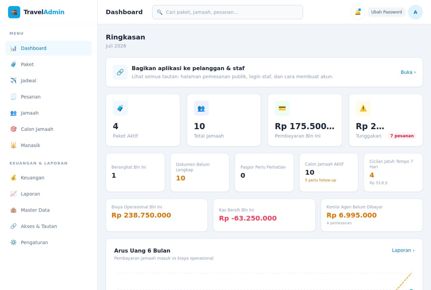Click the TravelAdmin brand name

[x=44, y=12]
